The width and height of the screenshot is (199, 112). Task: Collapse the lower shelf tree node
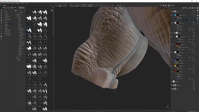point(16,57)
